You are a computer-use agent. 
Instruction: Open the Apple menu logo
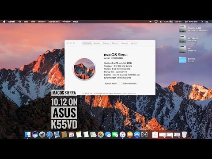coord(4,22)
